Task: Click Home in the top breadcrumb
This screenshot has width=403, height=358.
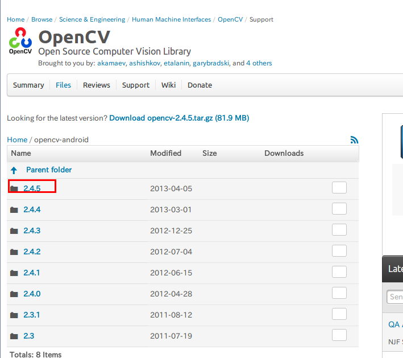Action: point(16,19)
